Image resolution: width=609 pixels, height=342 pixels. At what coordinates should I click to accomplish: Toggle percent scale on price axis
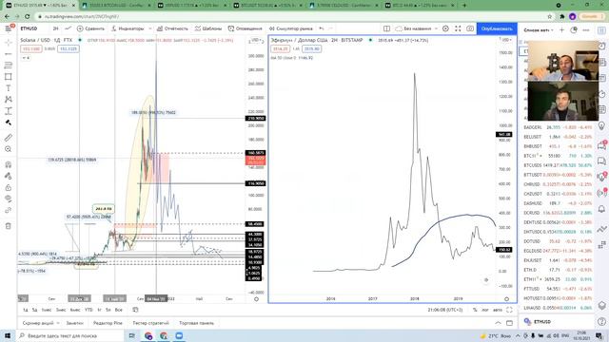click(x=475, y=310)
